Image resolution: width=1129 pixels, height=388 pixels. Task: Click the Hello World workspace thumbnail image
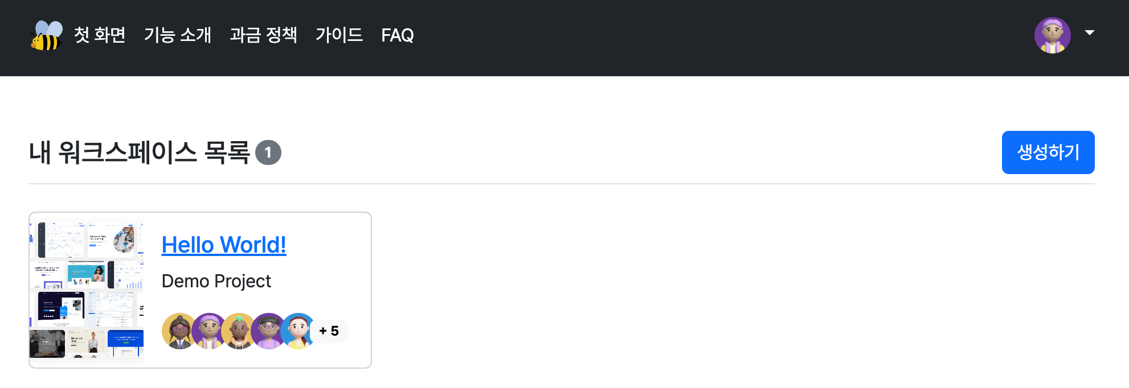[x=87, y=290]
